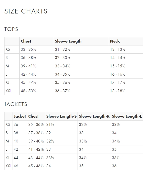Click the M chest value 39 - 41½

coord(28,66)
